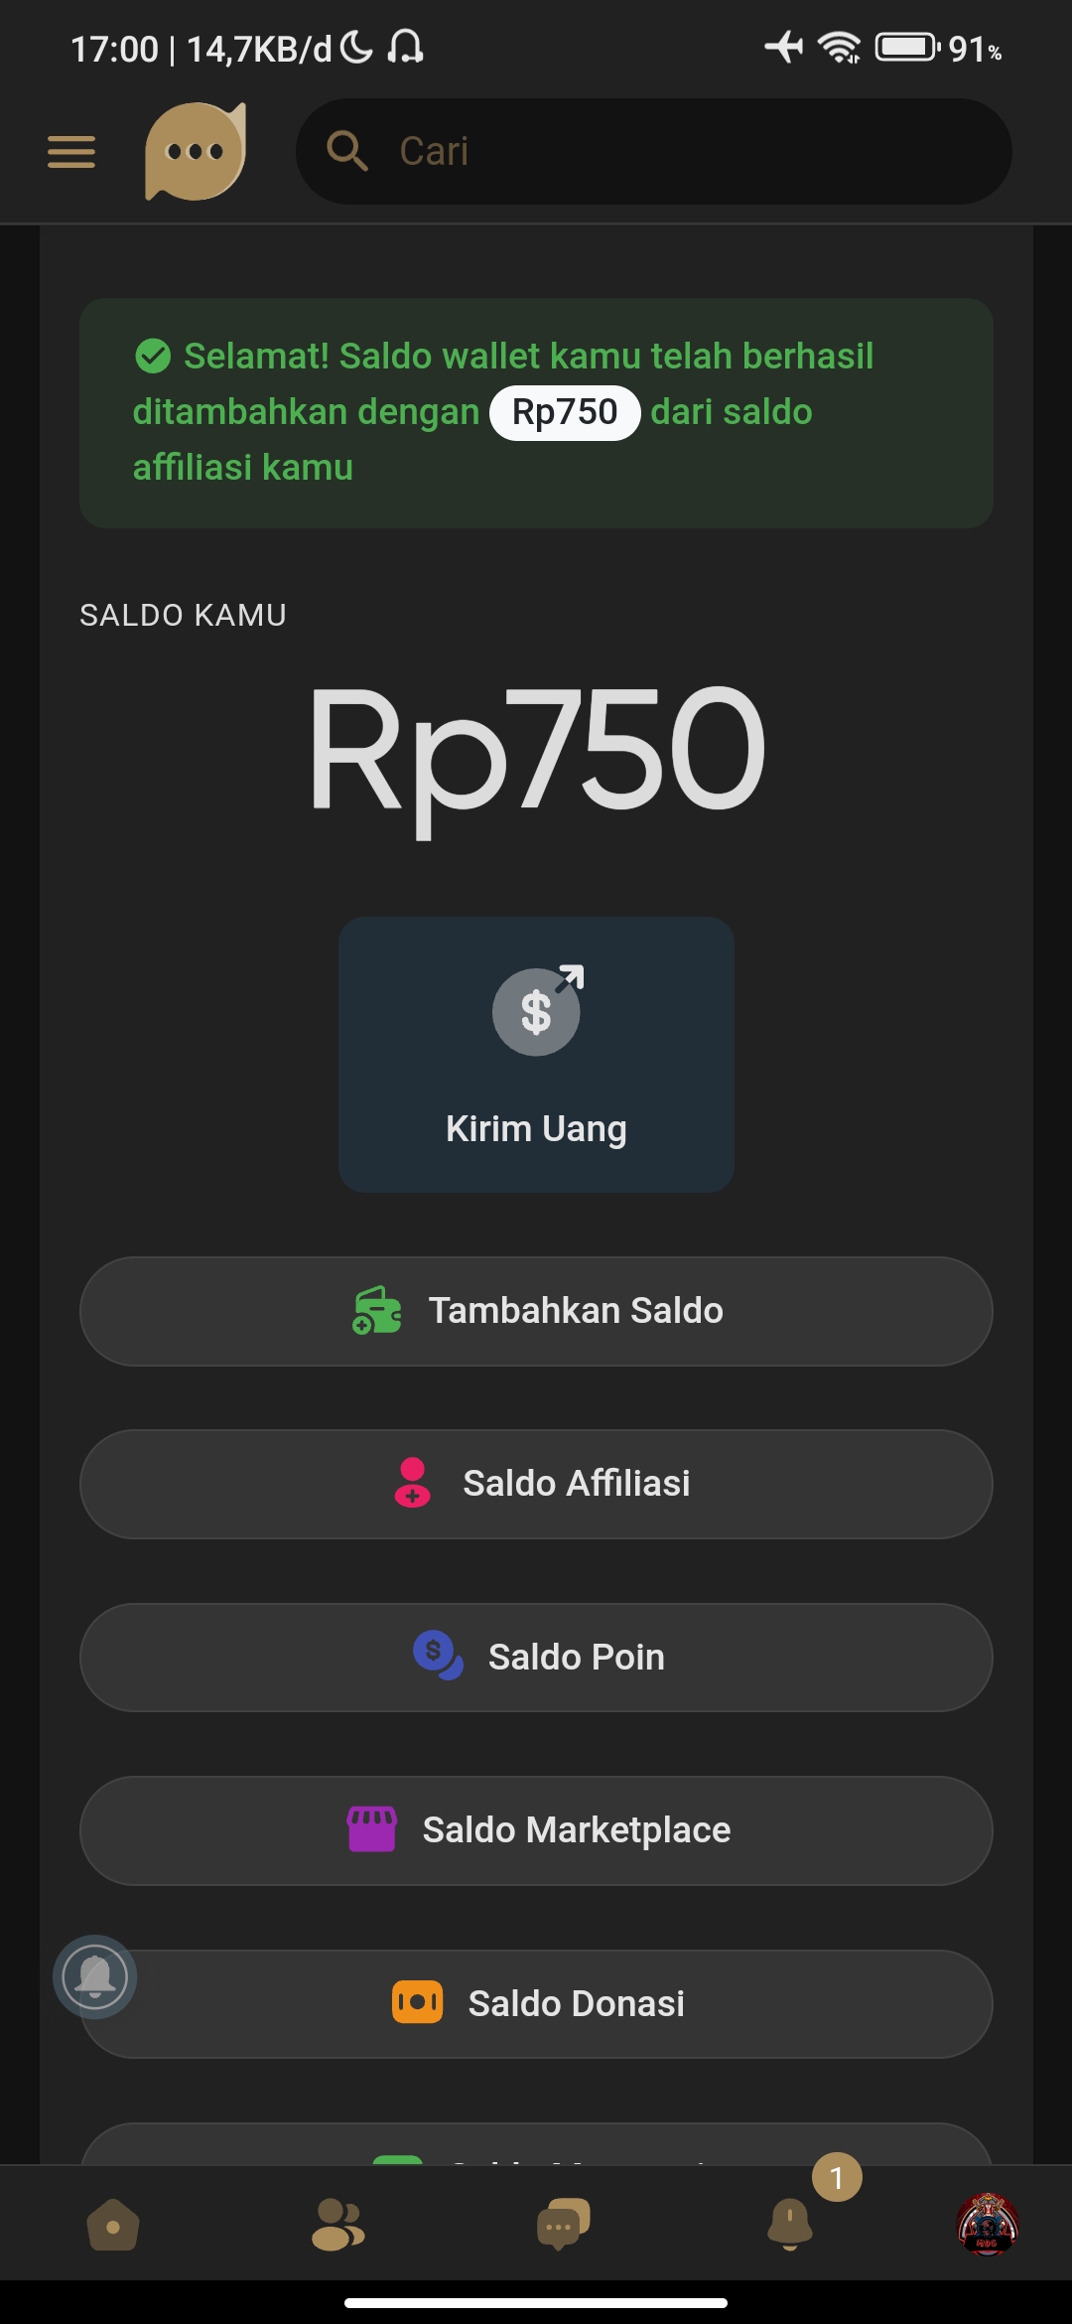1072x2324 pixels.
Task: Tap the floating bell notification bubble
Action: coord(95,1976)
